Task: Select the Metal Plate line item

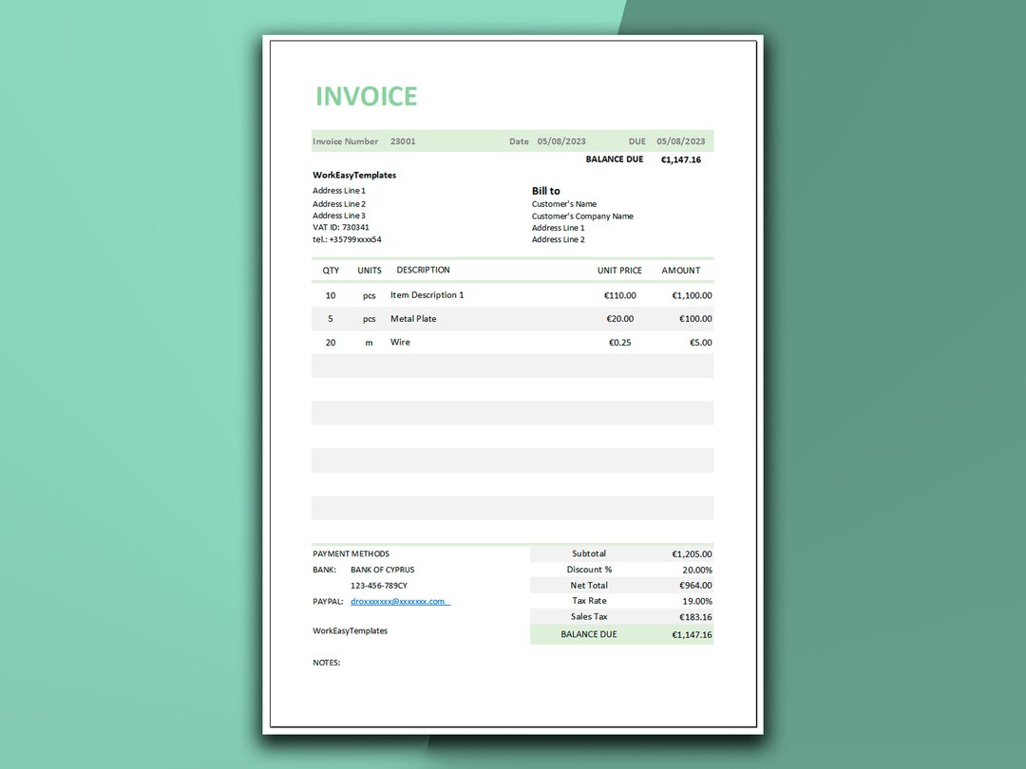Action: click(412, 318)
